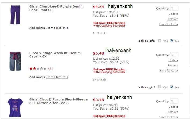The height and width of the screenshot is (119, 190).
Task: Remove Circo Vintage Wash capri from cart
Action: click(173, 66)
